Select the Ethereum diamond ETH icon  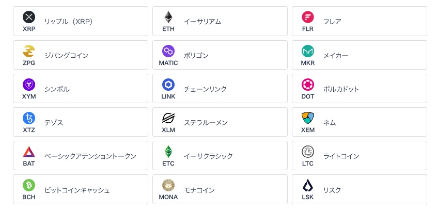(168, 17)
